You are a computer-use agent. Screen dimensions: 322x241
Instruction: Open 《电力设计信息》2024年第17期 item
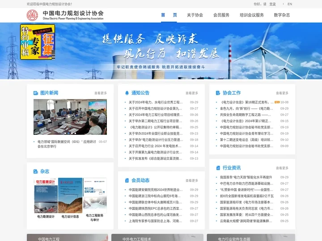246,121
